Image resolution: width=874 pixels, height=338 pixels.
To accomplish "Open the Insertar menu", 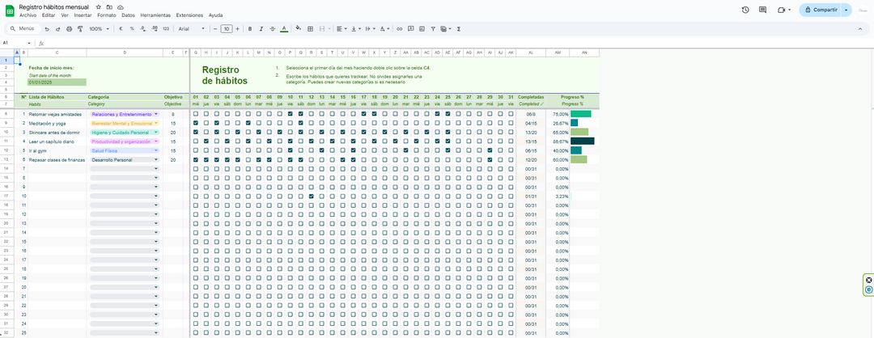I will tap(83, 15).
